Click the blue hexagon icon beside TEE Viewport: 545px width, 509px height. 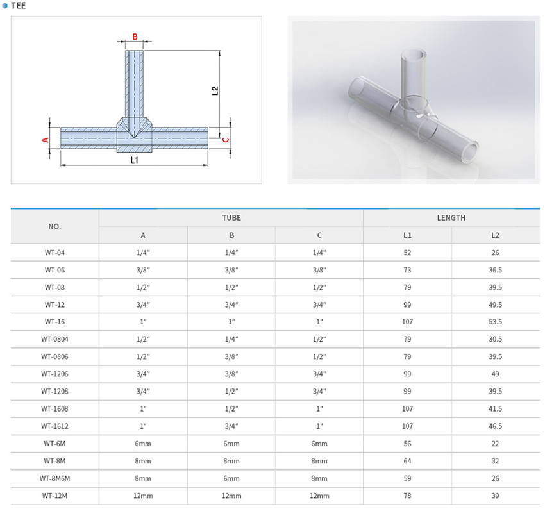click(x=5, y=6)
